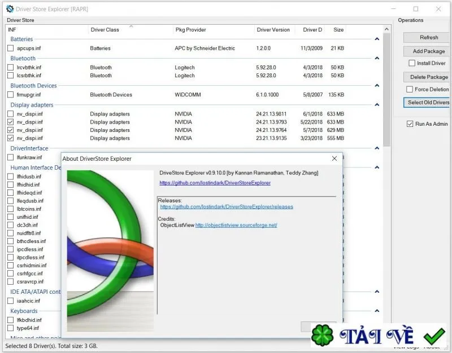Tick the type64.inf checkbox
452x353 pixels.
coord(10,328)
